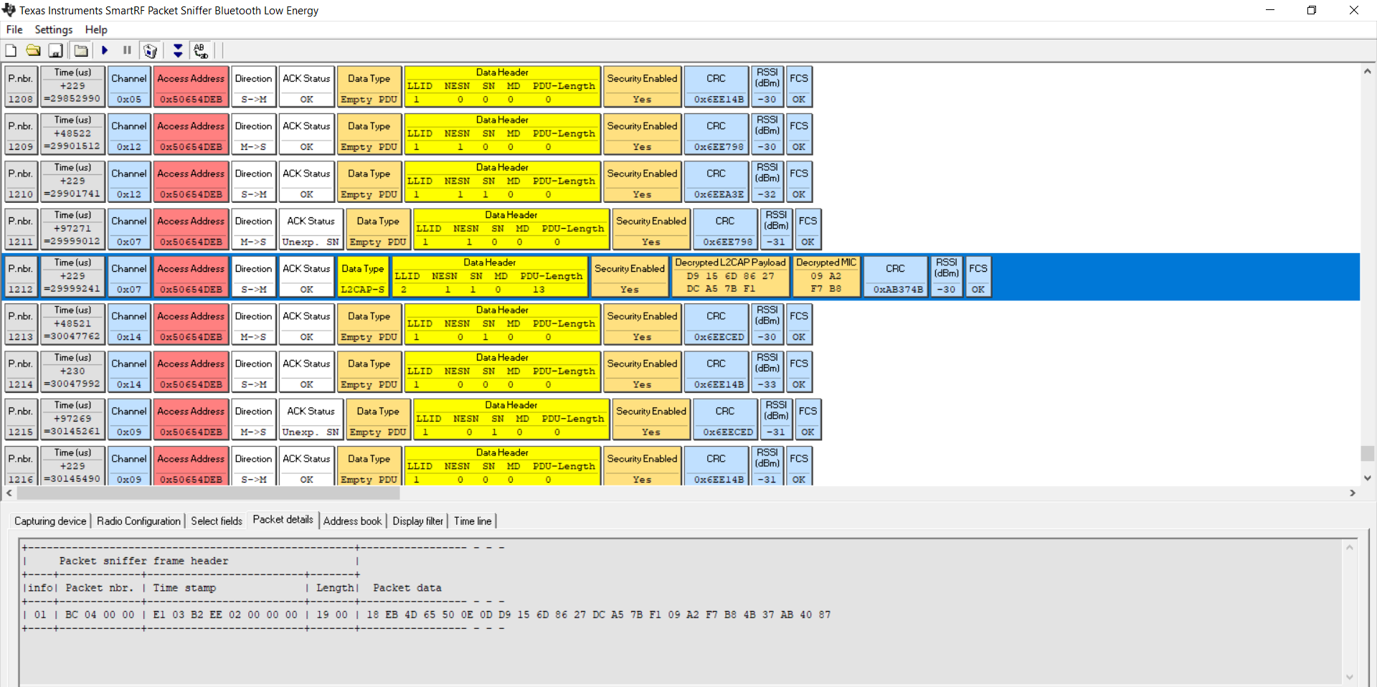Click down arrow of packet list scrollbar
The height and width of the screenshot is (687, 1377).
[x=1368, y=478]
